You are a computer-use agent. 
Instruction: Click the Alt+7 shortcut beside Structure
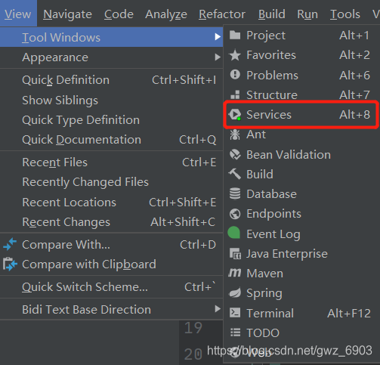point(354,95)
